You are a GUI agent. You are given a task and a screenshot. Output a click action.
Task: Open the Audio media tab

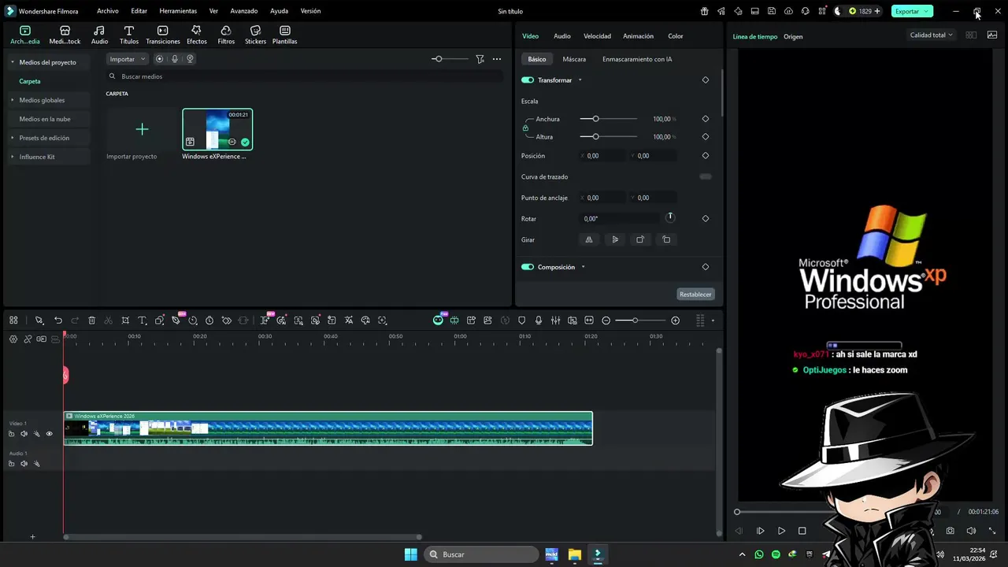pyautogui.click(x=99, y=35)
